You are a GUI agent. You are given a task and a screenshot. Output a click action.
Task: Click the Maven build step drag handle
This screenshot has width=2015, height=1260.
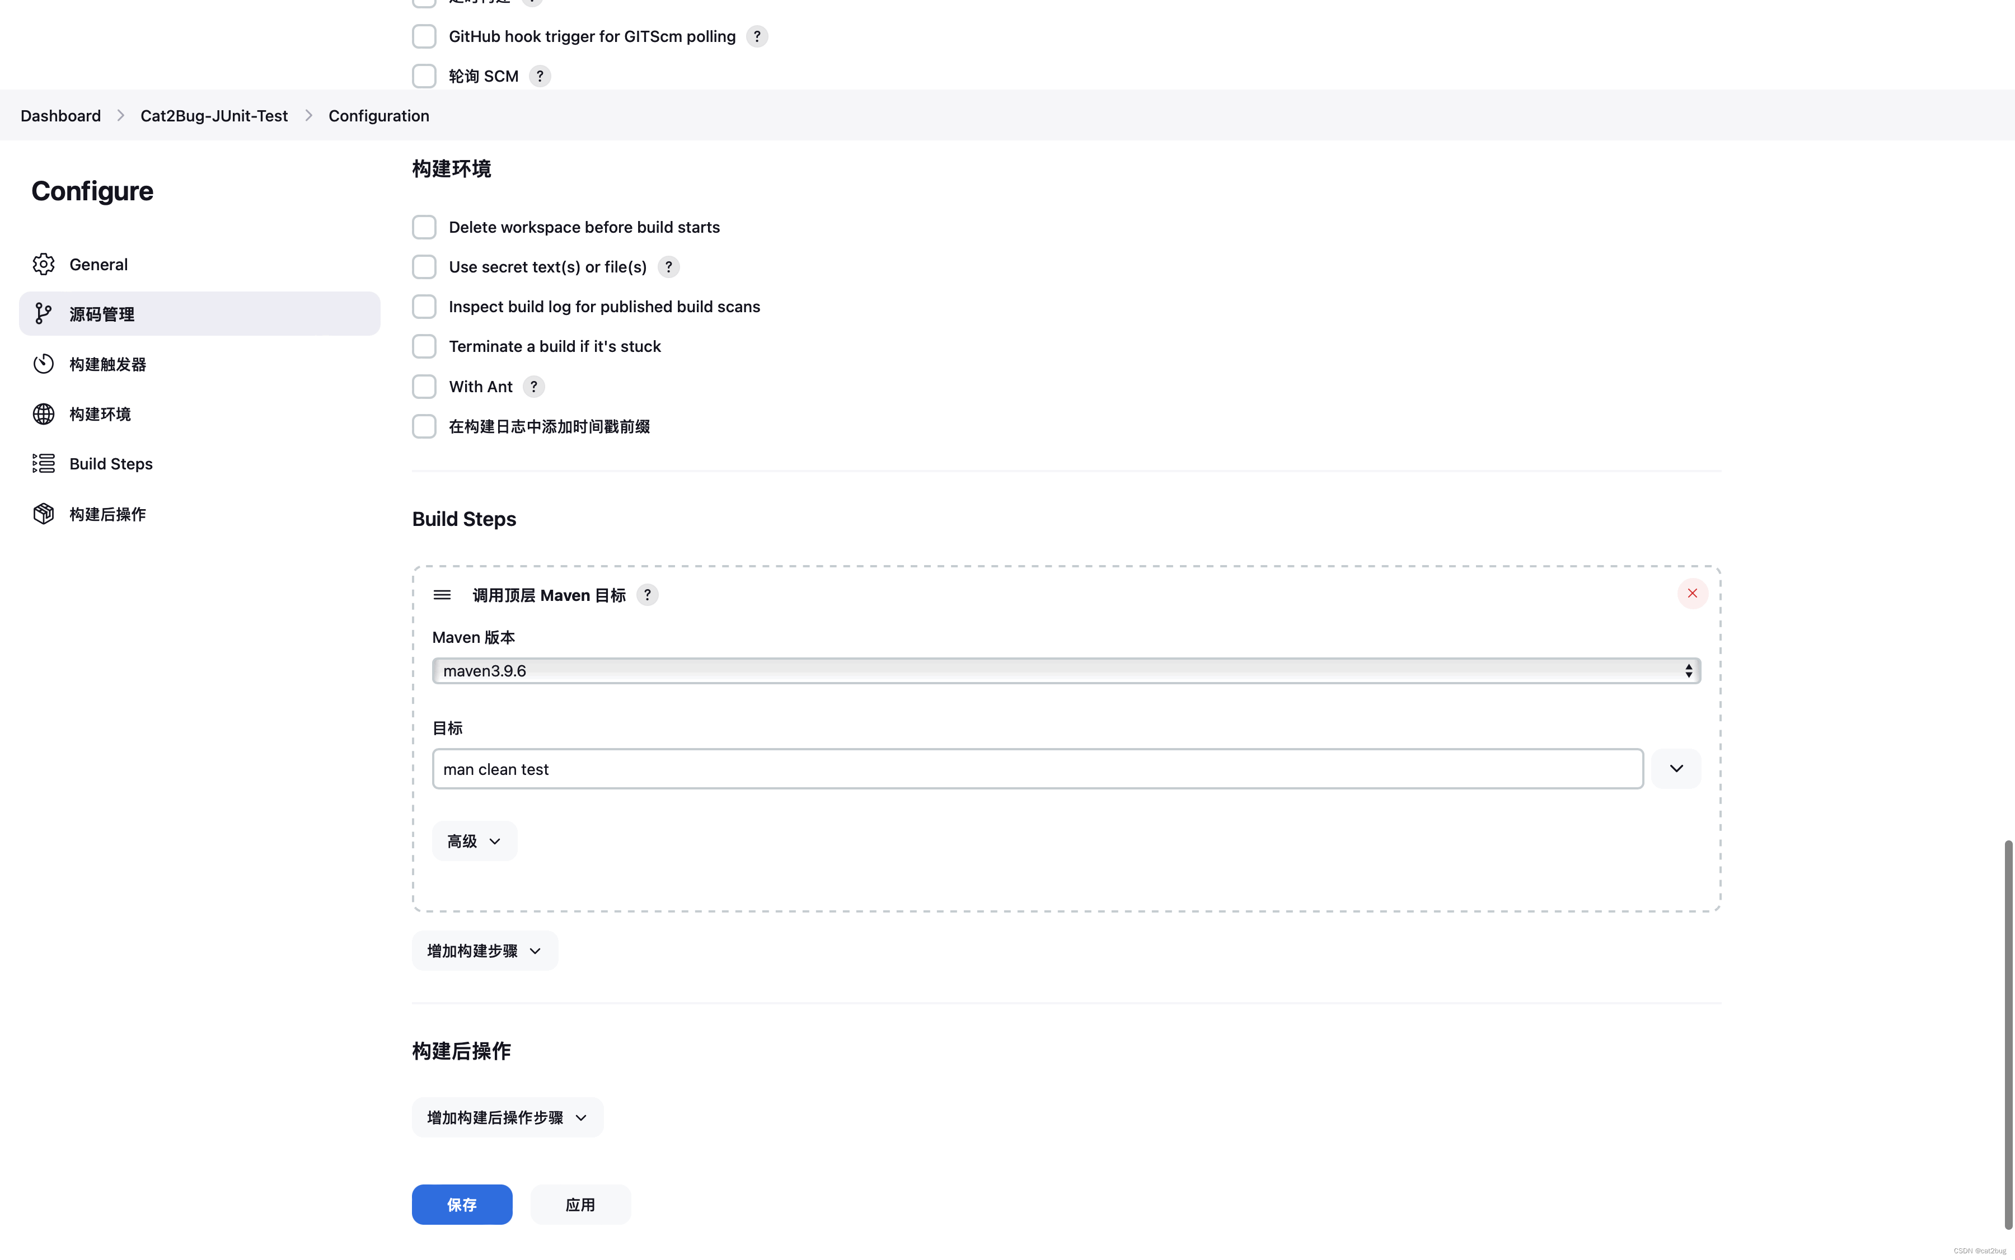442,595
